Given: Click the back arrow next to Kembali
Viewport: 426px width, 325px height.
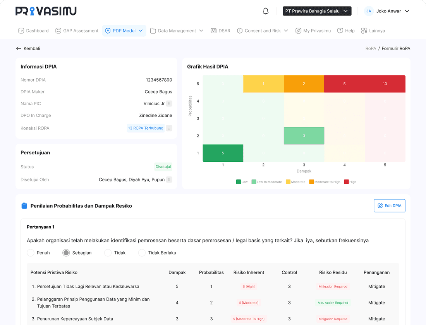Looking at the screenshot, I should coord(18,48).
